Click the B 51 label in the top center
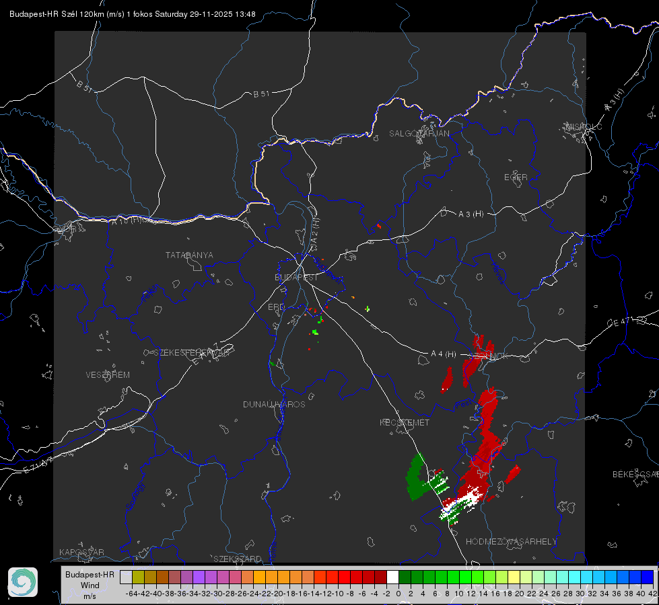The height and width of the screenshot is (605, 659). coord(261,94)
